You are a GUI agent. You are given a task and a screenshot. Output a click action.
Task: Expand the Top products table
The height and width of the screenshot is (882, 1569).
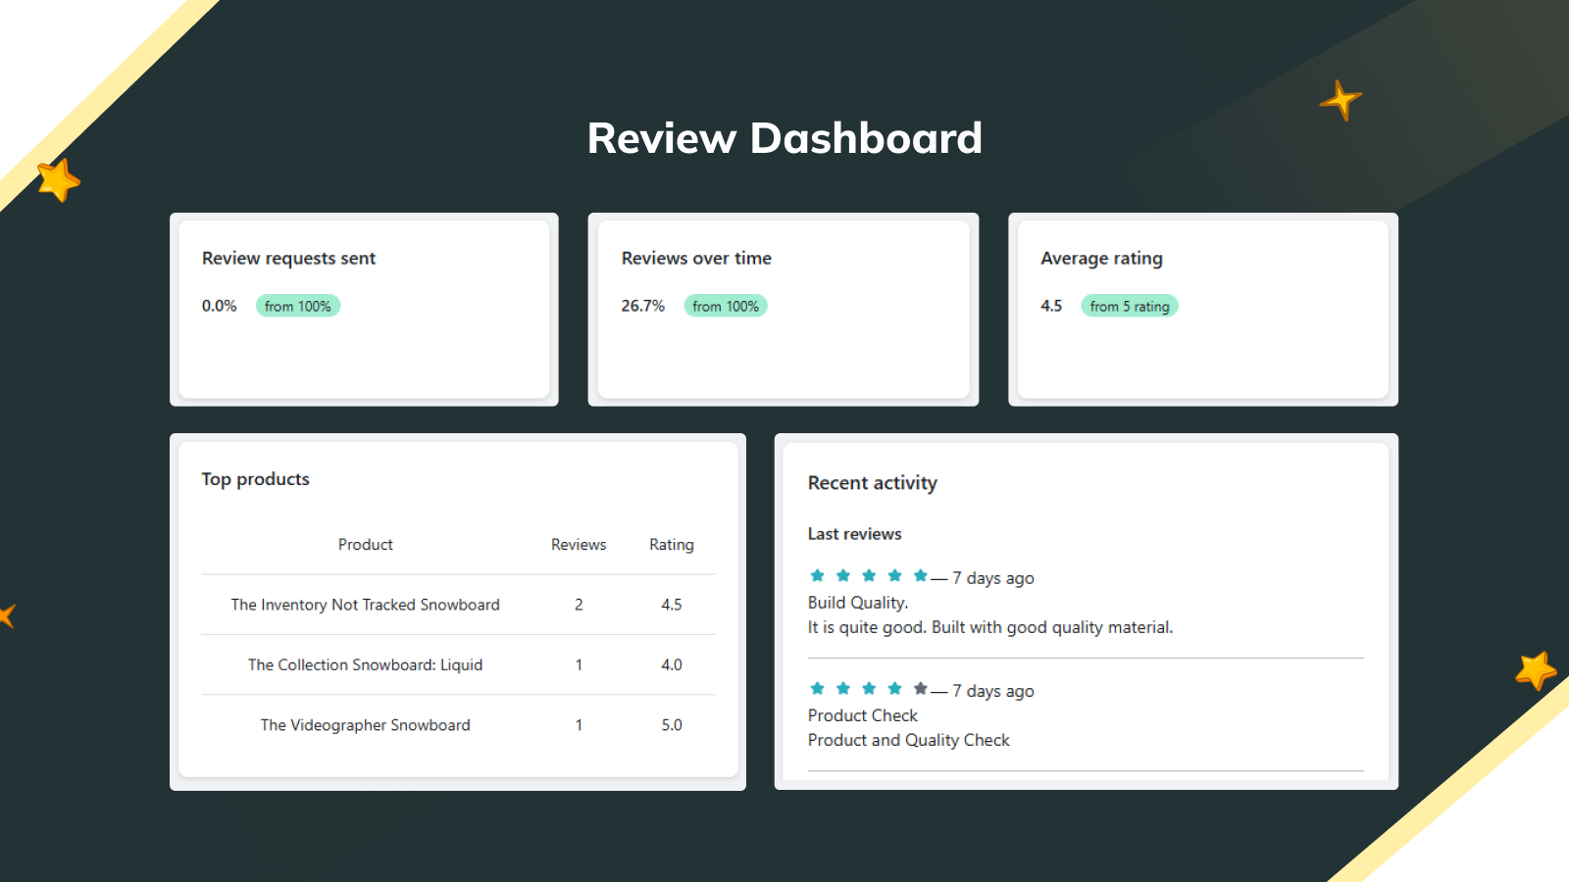point(458,610)
